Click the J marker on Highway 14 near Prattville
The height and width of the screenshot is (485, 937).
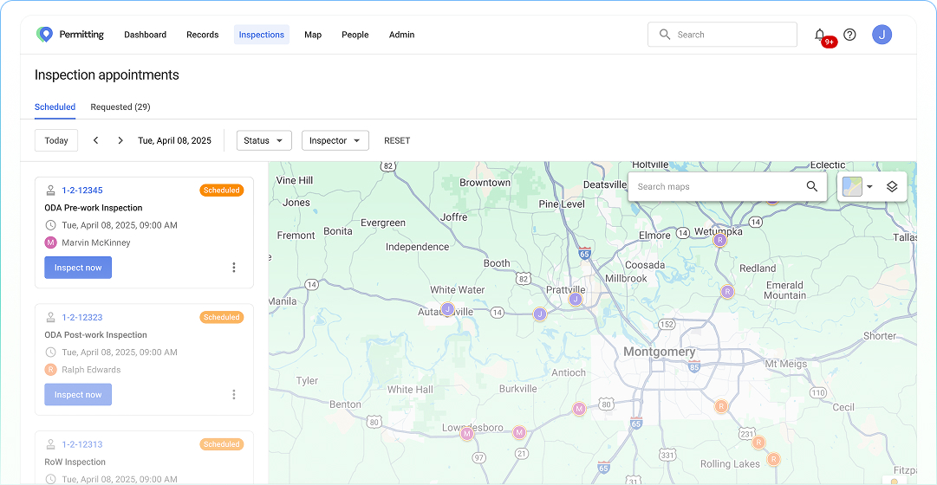click(540, 314)
